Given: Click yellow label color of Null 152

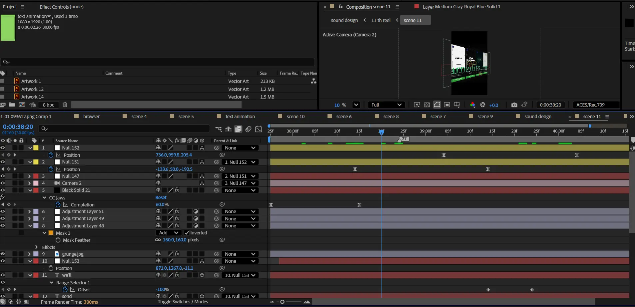Looking at the screenshot, I should [x=36, y=148].
